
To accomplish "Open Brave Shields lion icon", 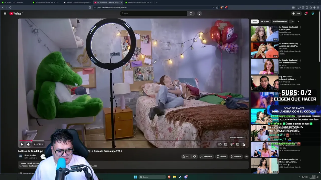I will [221, 7].
